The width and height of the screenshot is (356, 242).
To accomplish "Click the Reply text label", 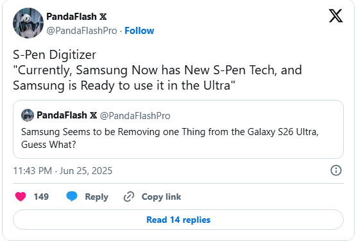I will (96, 197).
